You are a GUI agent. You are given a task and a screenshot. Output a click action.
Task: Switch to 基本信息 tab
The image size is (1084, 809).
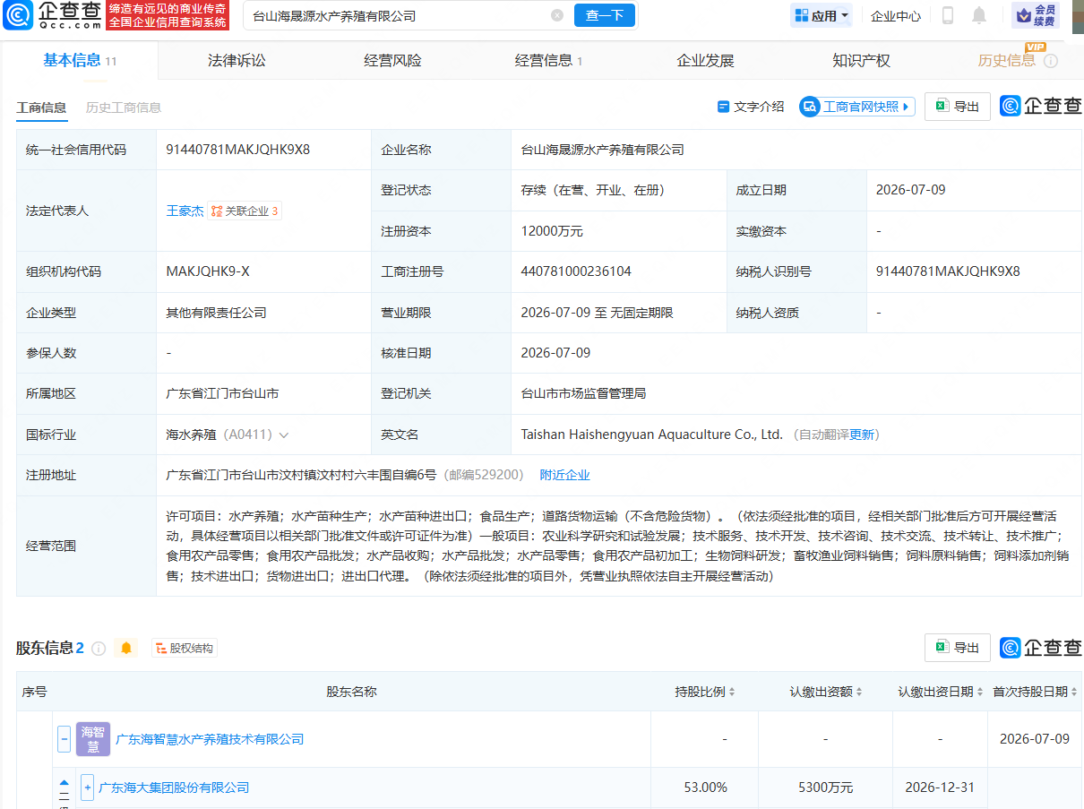pos(80,60)
